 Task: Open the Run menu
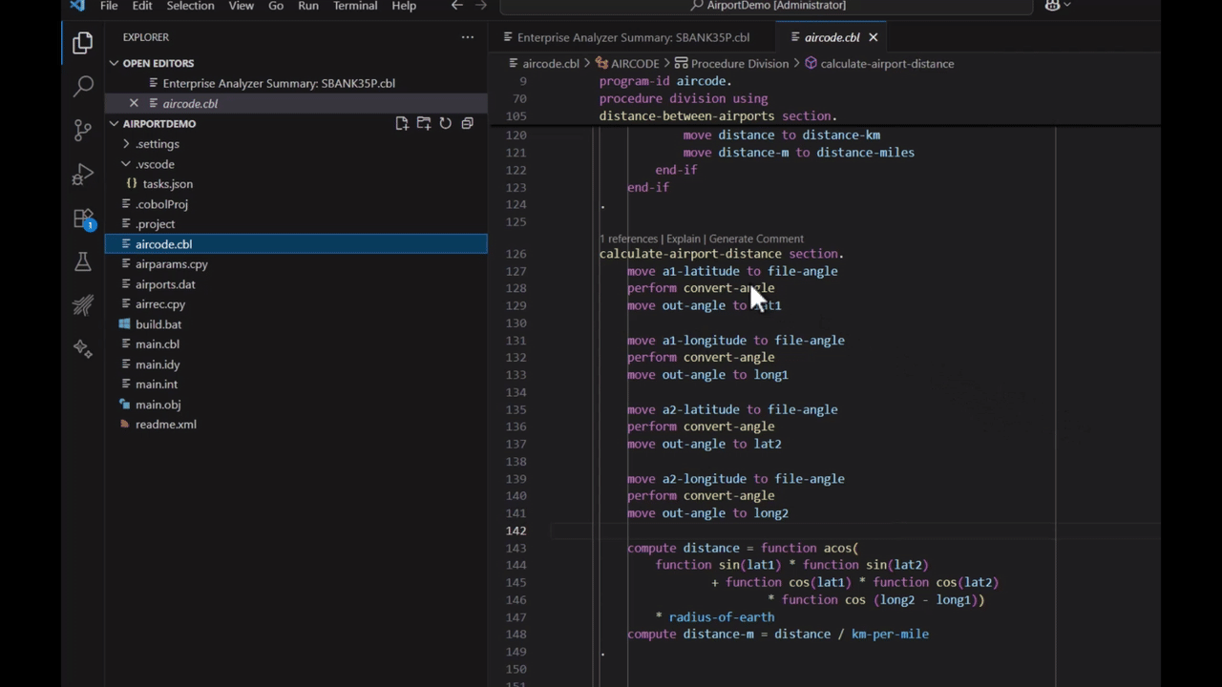[307, 6]
